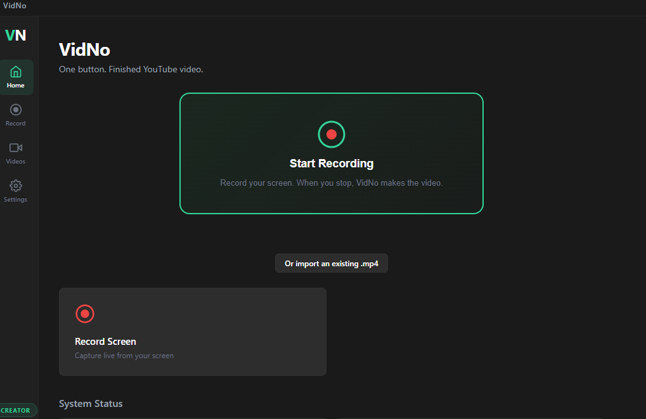Click the CREATOR badge in the corner
646x419 pixels.
coord(15,410)
